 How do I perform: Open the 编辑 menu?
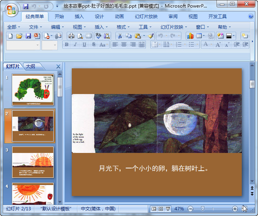tap(57, 27)
